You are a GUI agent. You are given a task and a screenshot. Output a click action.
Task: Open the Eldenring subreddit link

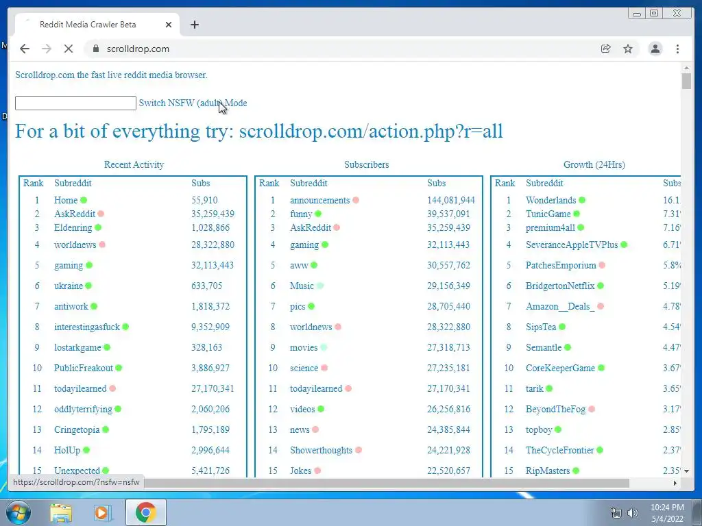coord(73,227)
